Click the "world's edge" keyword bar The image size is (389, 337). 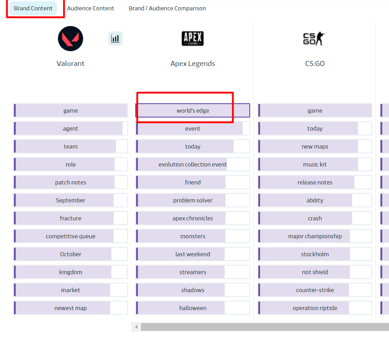click(193, 110)
